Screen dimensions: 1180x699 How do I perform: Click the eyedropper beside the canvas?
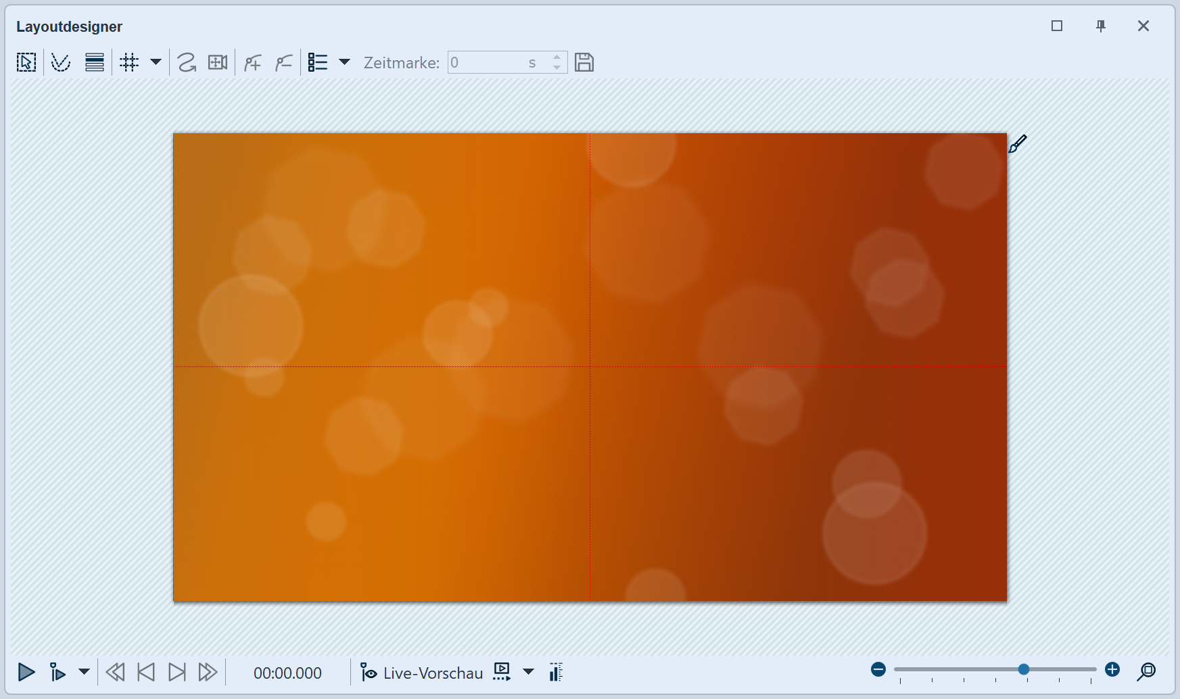click(1017, 144)
